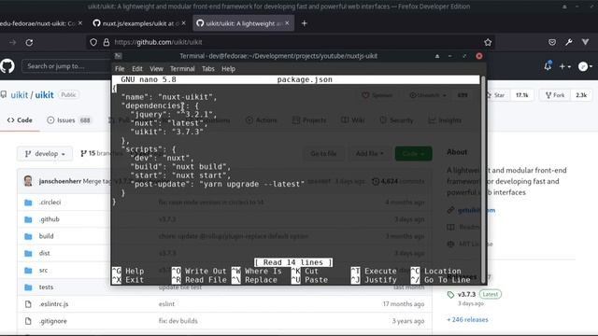Click janschoenherr avatar thumbnail

28,181
